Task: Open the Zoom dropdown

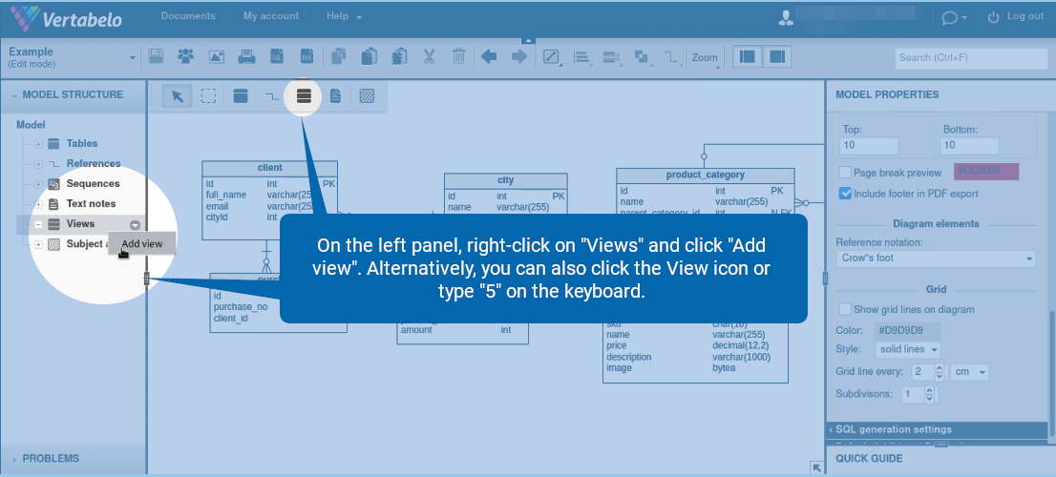Action: coord(705,58)
